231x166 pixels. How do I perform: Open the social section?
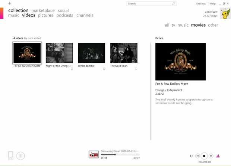(x=63, y=10)
